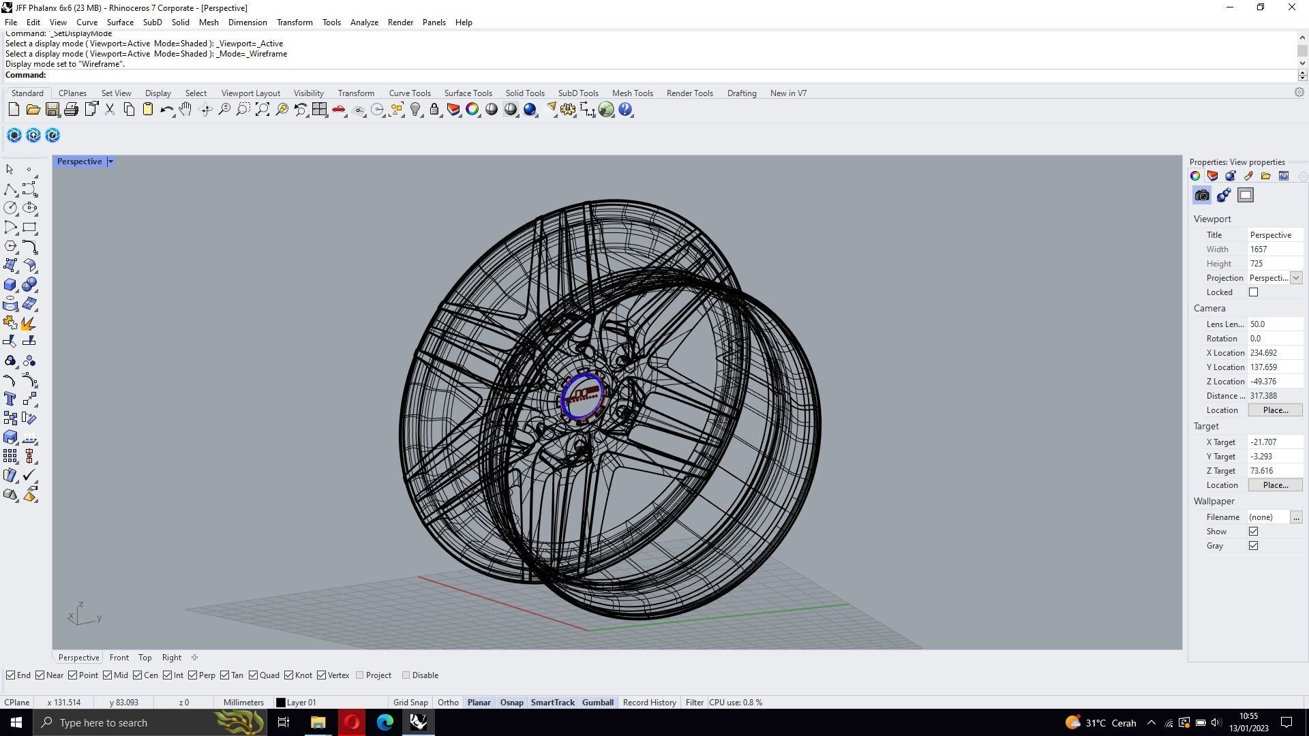Cut selection with the scissors icon
1309x736 pixels.
pyautogui.click(x=110, y=110)
